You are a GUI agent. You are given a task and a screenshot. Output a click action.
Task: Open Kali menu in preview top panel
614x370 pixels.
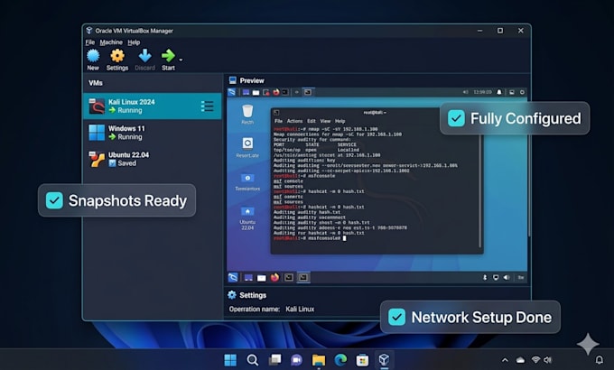pos(232,92)
